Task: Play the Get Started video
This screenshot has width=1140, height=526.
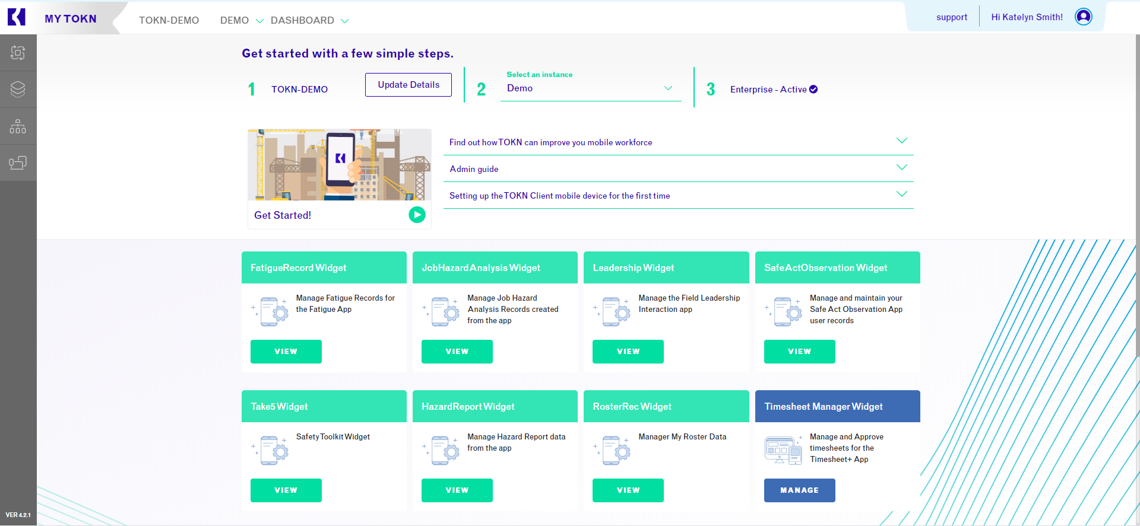Action: 417,215
